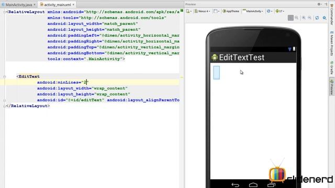Select the activity_main.xml editor tab
The image size is (335, 188).
pyautogui.click(x=57, y=5)
